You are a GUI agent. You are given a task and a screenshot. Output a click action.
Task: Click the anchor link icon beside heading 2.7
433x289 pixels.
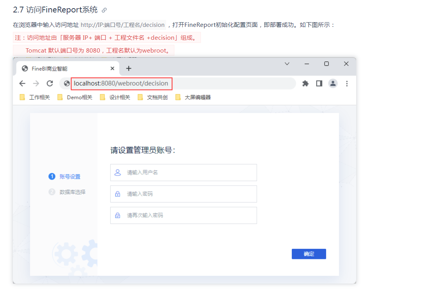104,10
